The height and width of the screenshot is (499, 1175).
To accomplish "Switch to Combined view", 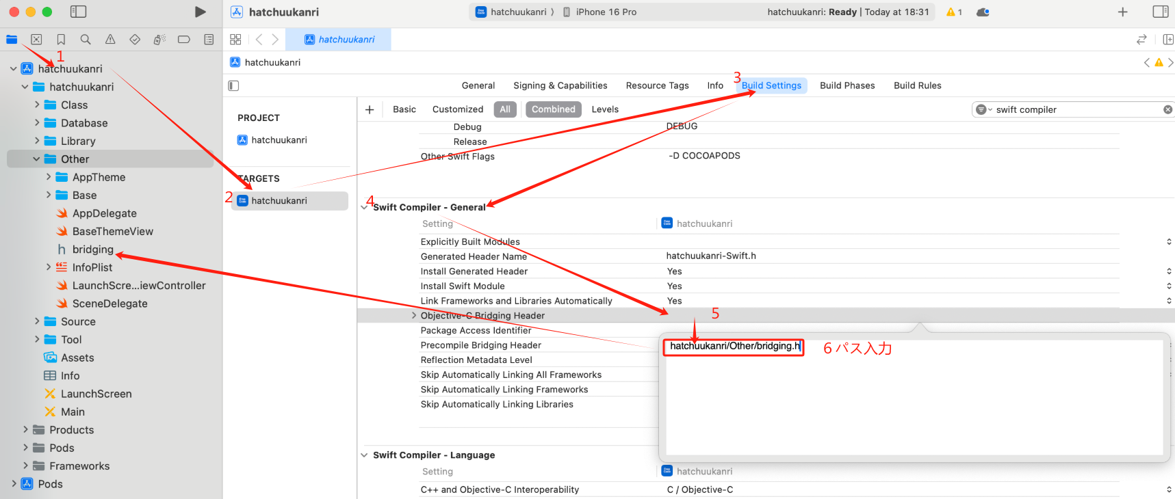I will [x=554, y=109].
